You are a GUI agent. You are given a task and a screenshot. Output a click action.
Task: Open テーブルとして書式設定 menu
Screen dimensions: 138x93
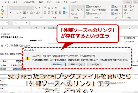tap(97, 10)
